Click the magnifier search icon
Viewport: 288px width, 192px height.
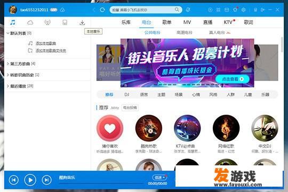pos(177,10)
